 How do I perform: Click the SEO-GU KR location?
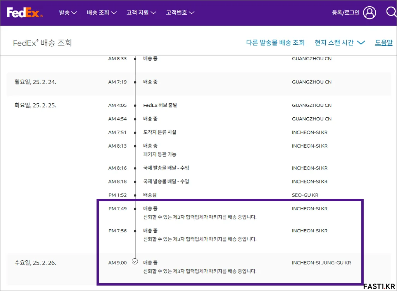[x=305, y=195]
